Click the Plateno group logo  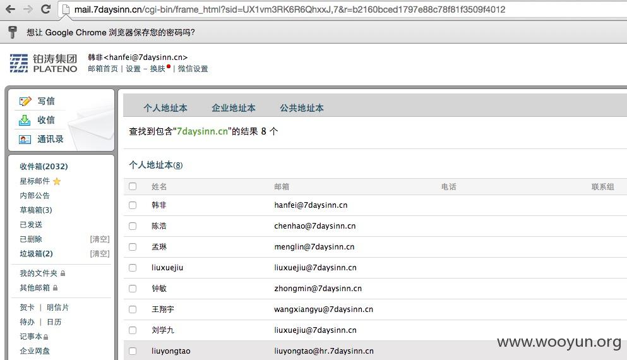tap(43, 63)
